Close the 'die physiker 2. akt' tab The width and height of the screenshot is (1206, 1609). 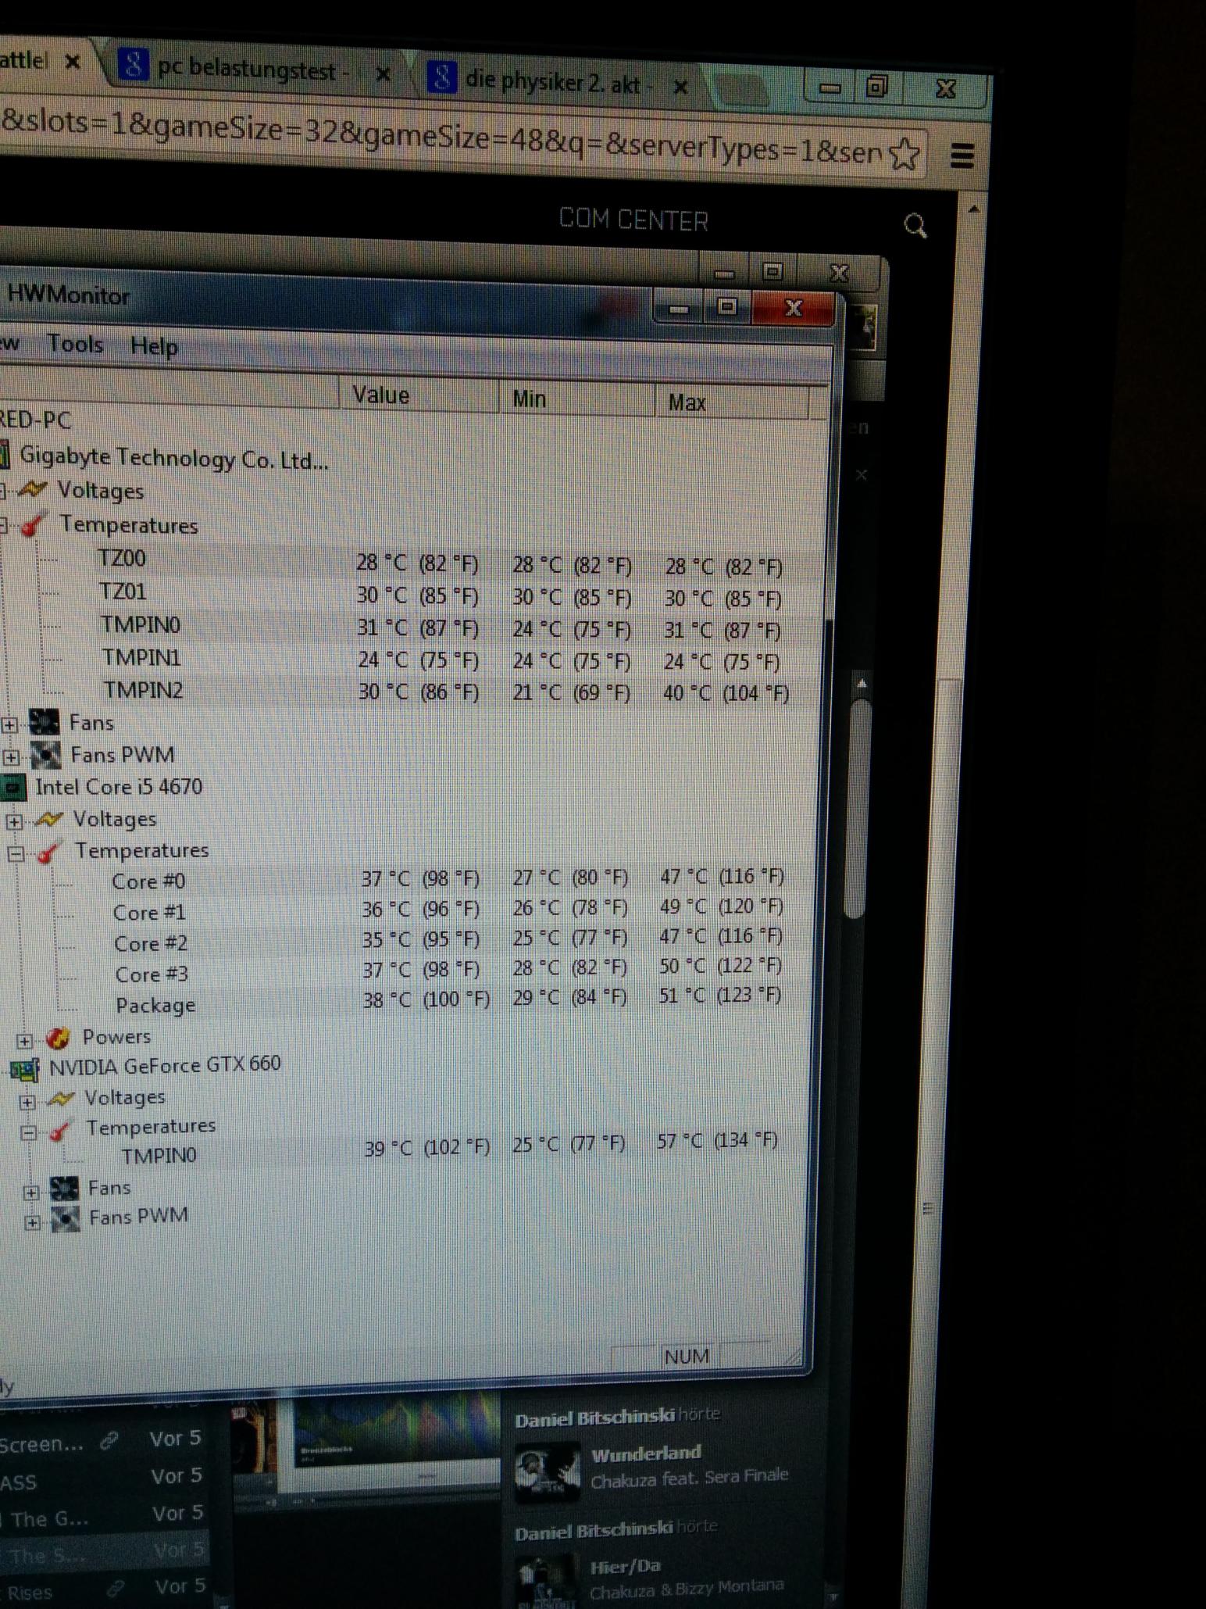point(680,86)
